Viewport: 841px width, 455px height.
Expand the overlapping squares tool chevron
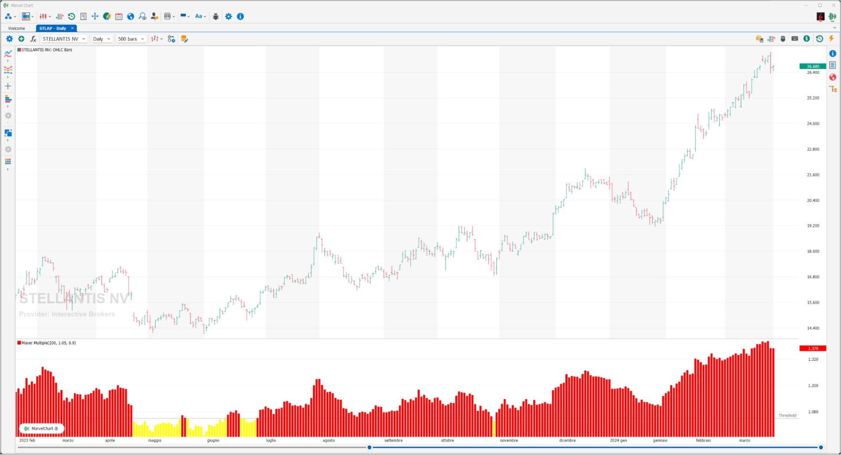(x=8, y=140)
